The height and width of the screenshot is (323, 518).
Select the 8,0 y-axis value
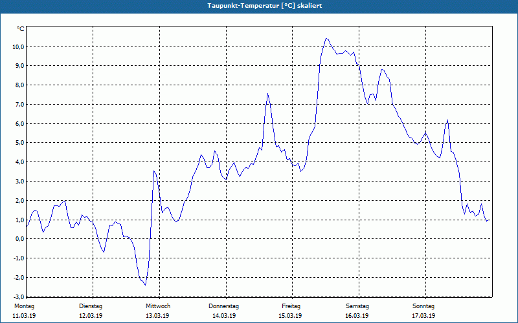pyautogui.click(x=19, y=85)
